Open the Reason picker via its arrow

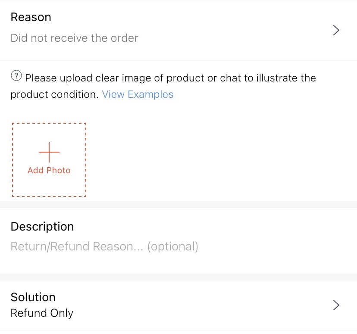point(336,30)
